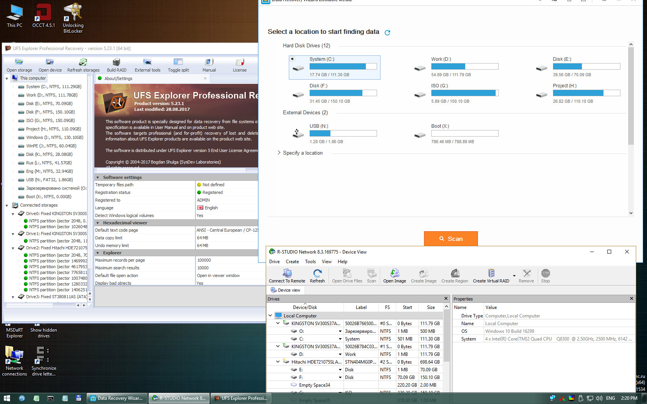Switch to Device view tab
The image size is (647, 404).
point(285,290)
